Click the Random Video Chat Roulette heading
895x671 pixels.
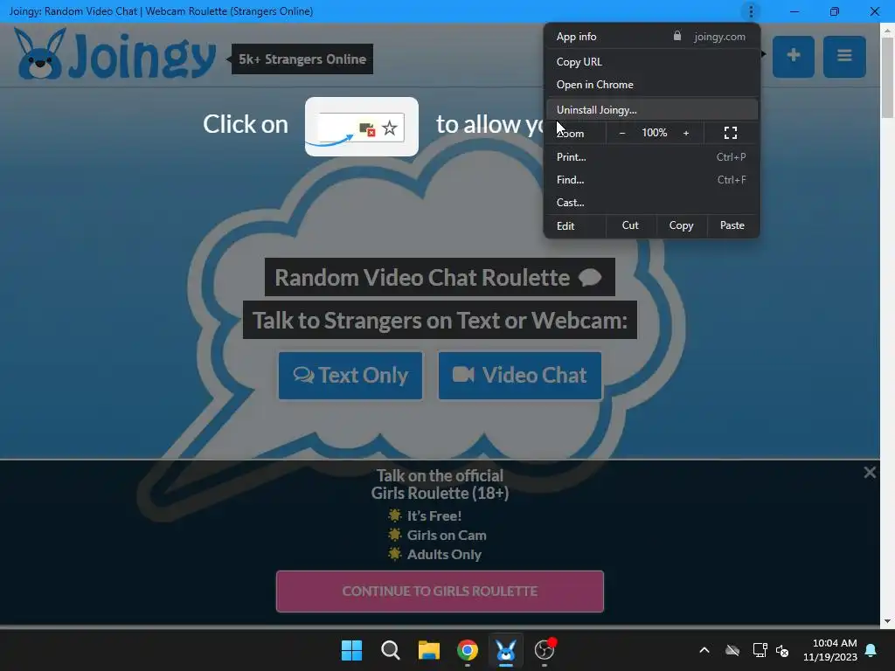[441, 277]
